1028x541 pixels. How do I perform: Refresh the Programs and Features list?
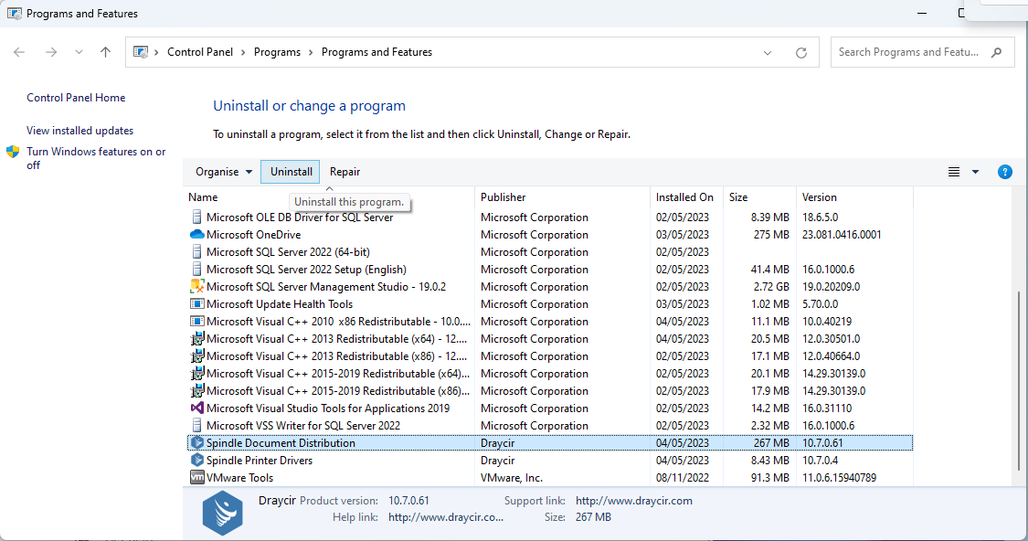[x=801, y=52]
